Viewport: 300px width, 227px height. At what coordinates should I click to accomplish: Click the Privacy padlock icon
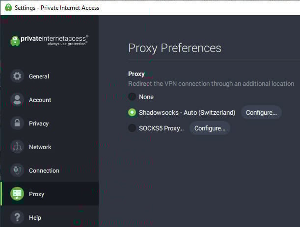pyautogui.click(x=18, y=124)
